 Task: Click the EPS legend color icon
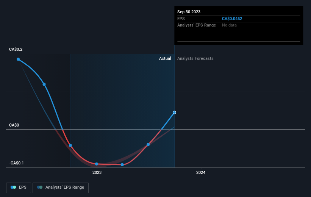[x=13, y=187]
